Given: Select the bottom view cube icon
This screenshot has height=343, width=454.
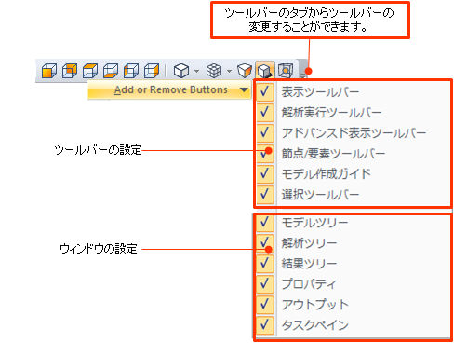Looking at the screenshot, I should 111,71.
